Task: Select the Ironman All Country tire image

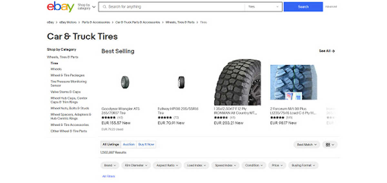Action: 237,82
